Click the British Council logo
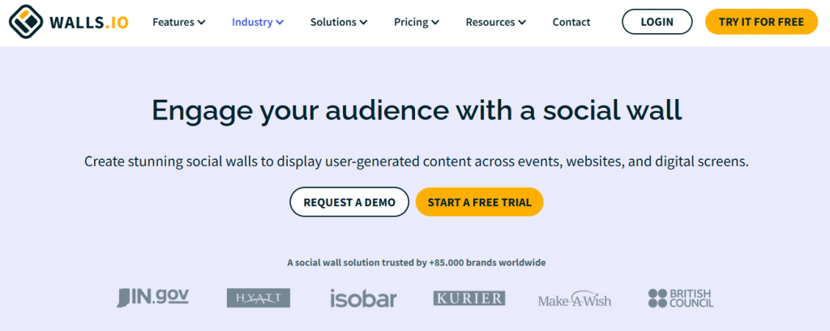 [681, 299]
